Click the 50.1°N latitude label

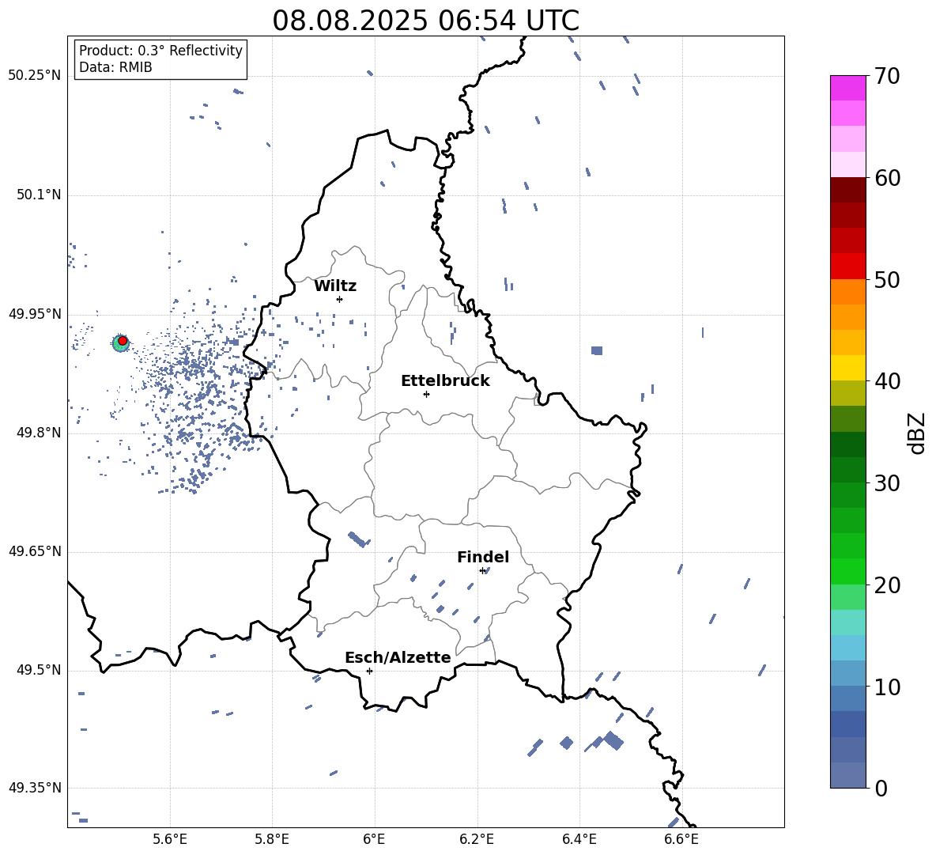pyautogui.click(x=39, y=195)
